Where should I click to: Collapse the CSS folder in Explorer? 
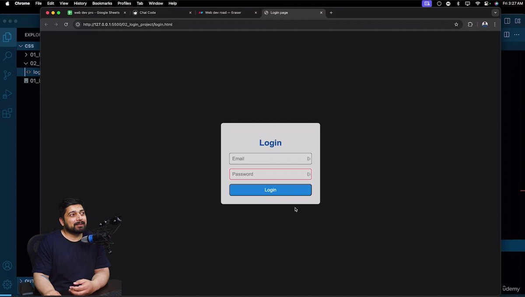[28, 46]
